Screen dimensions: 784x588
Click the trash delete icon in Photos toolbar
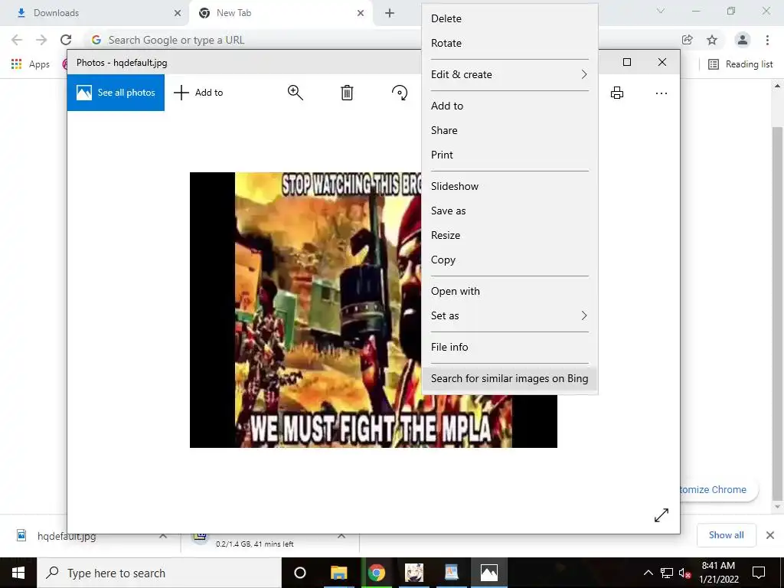[347, 93]
